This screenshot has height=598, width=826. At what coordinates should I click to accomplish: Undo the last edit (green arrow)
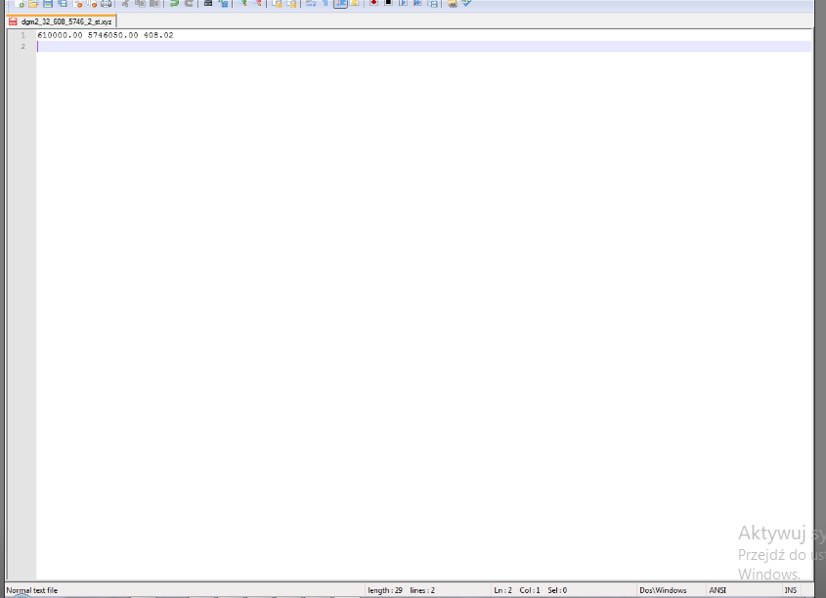coord(174,3)
